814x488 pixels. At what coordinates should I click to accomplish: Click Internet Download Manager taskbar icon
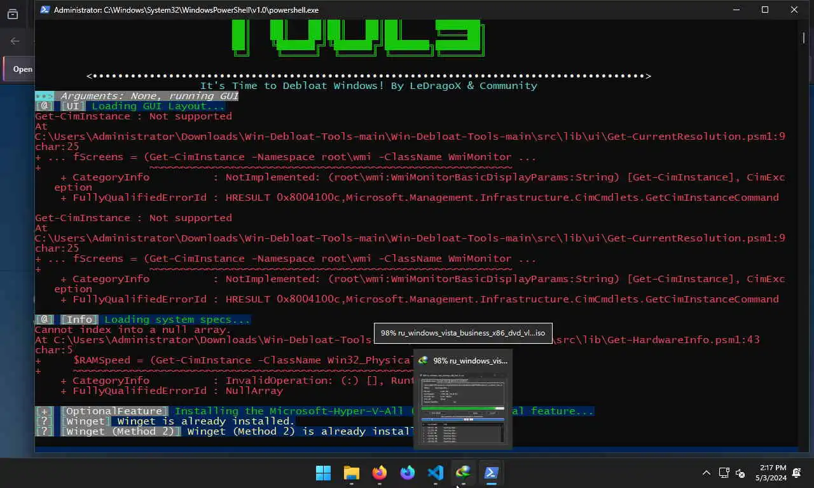464,473
